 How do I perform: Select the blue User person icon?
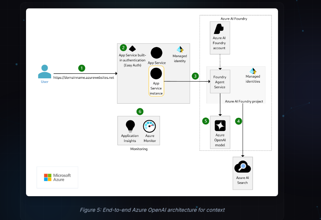click(45, 71)
